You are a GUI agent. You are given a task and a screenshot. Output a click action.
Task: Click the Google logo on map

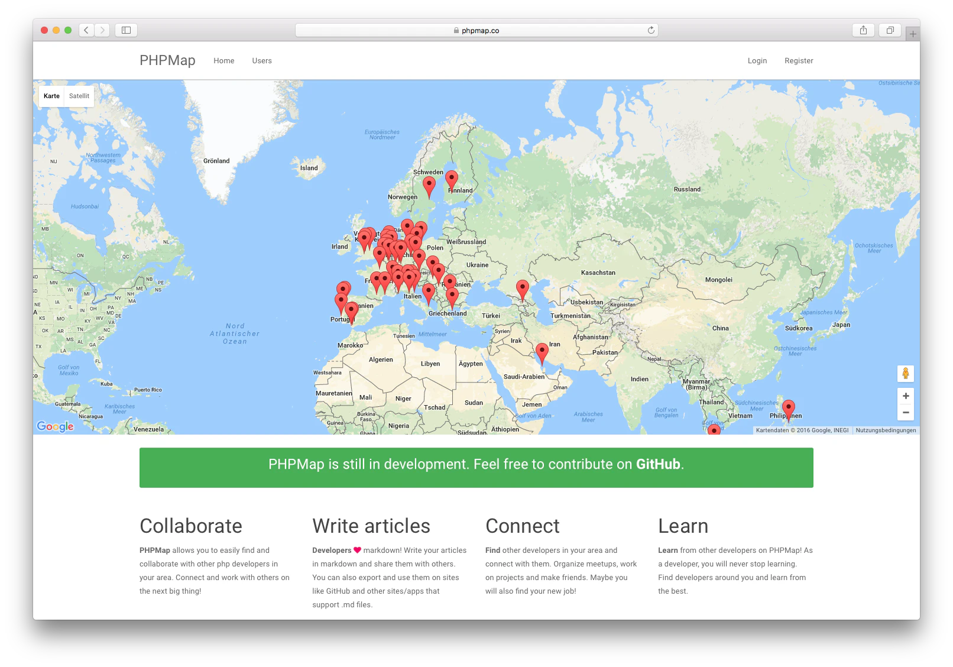coord(56,426)
